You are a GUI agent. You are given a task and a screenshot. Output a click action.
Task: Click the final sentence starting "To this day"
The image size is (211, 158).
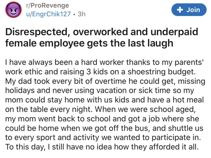(x=102, y=147)
